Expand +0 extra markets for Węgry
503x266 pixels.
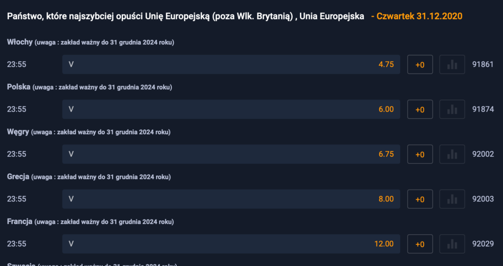[420, 154]
